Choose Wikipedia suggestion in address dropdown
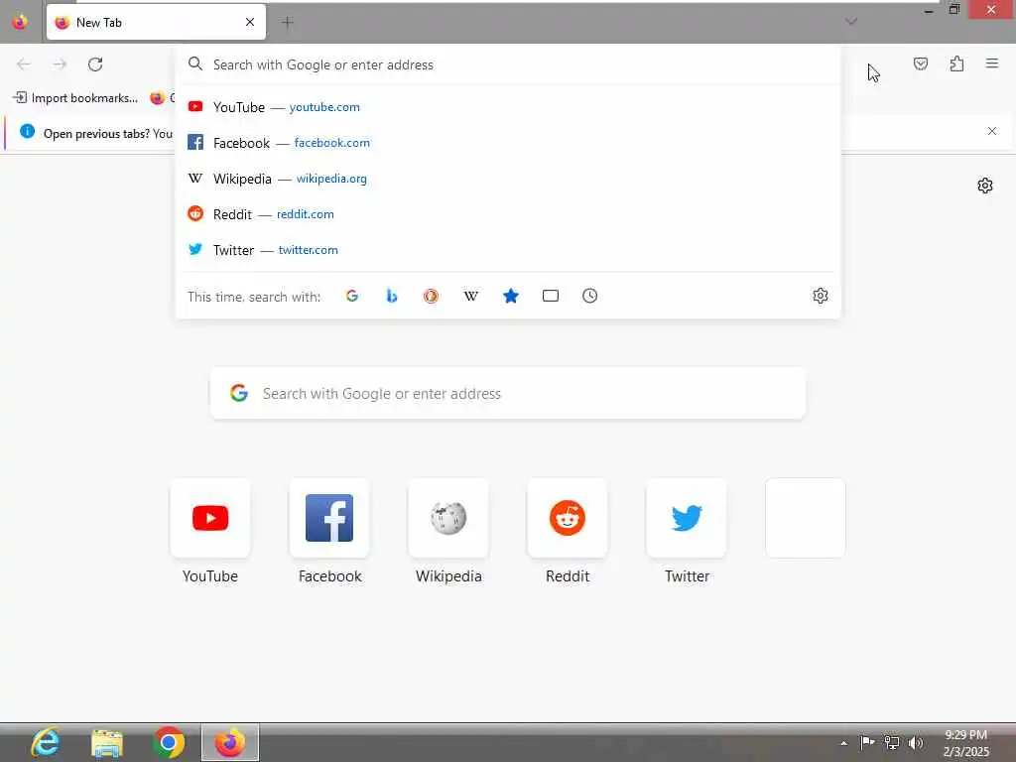Screen dimensions: 1016x762 (x=508, y=179)
